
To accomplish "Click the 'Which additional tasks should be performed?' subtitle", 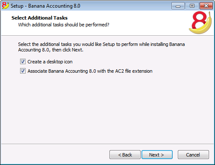I will click(64, 25).
